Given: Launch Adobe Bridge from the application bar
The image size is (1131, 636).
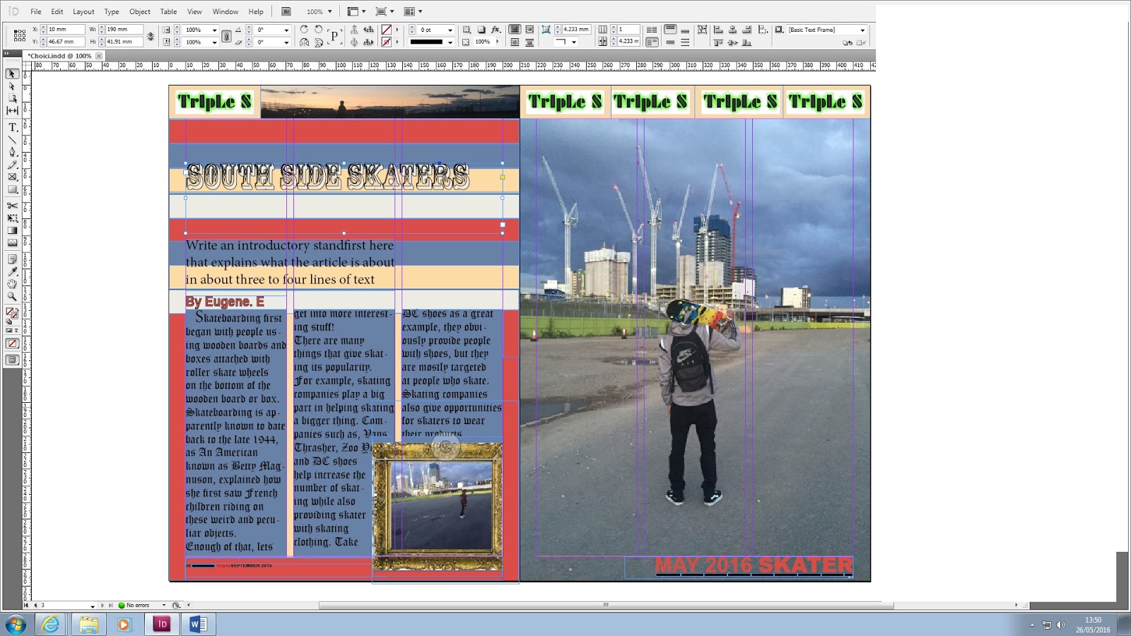Looking at the screenshot, I should click(286, 11).
